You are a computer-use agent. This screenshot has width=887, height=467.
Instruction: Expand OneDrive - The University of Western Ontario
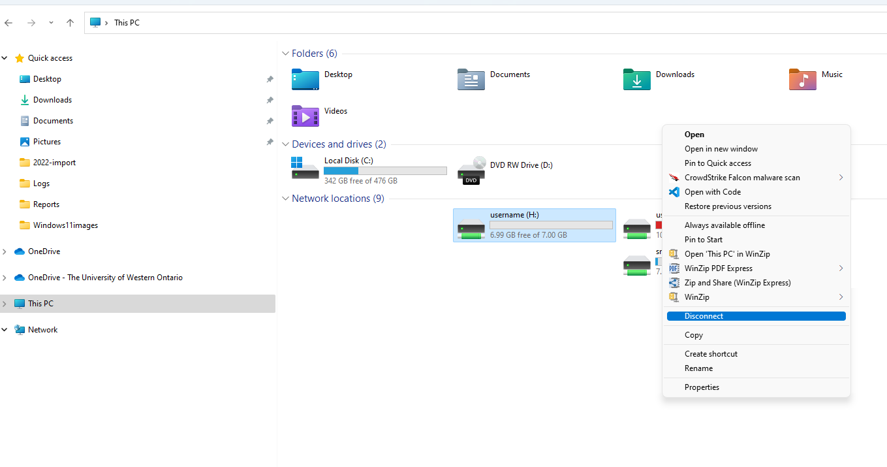pos(5,278)
